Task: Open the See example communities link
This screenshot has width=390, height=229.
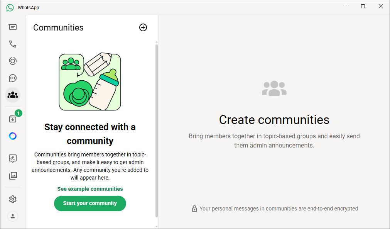Action: click(x=90, y=189)
